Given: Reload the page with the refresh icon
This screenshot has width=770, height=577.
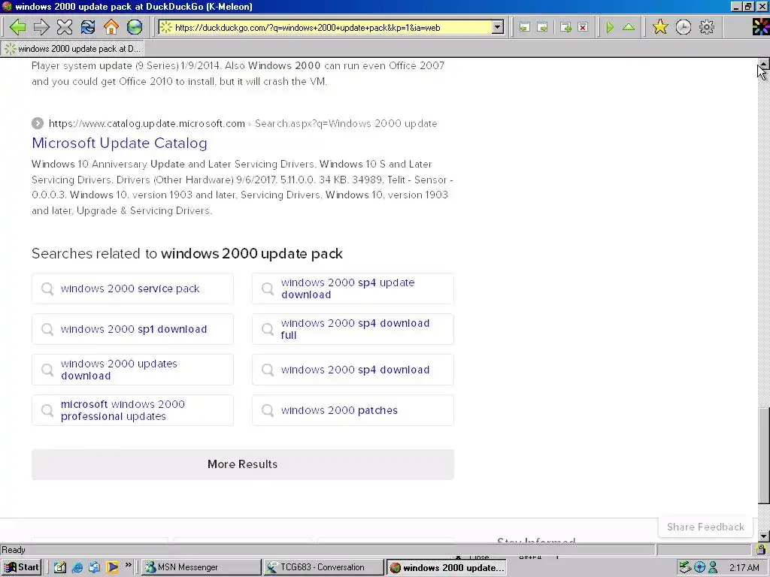Looking at the screenshot, I should 88,27.
